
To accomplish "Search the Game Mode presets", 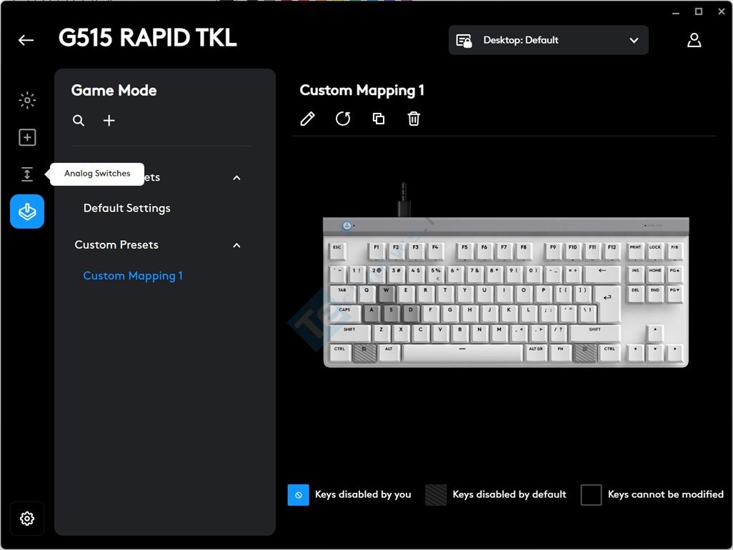I will coord(79,121).
